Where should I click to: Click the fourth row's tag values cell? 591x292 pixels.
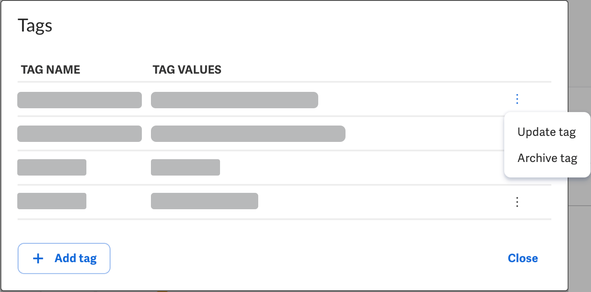204,201
